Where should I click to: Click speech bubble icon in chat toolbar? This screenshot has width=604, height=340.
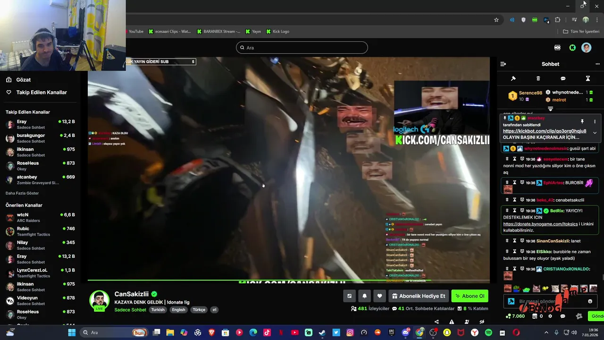pos(563,78)
